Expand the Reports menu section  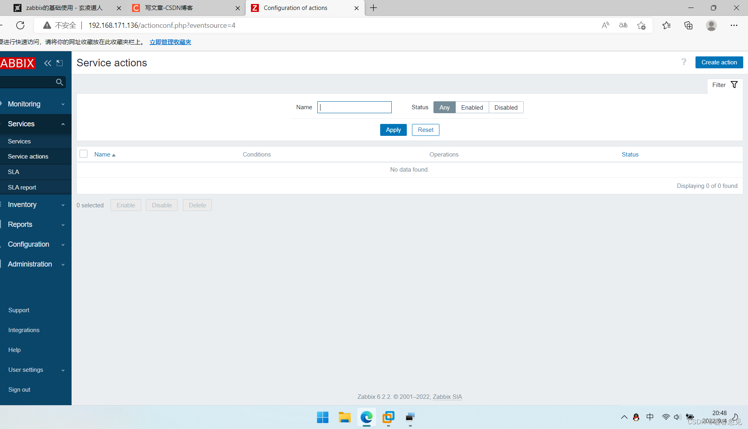click(x=36, y=224)
